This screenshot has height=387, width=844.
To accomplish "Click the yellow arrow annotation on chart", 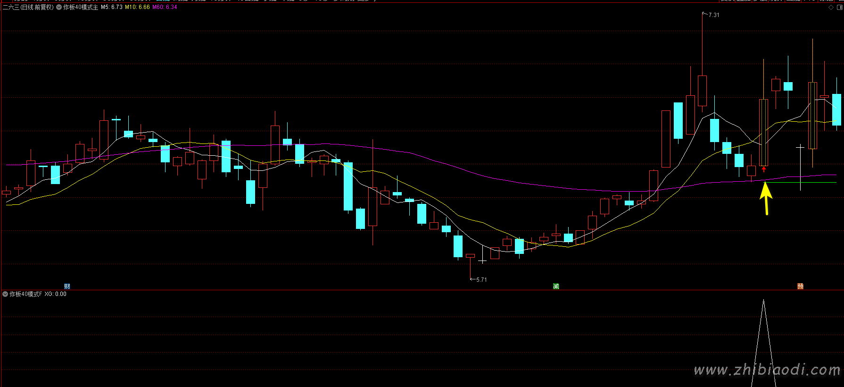I will click(766, 197).
